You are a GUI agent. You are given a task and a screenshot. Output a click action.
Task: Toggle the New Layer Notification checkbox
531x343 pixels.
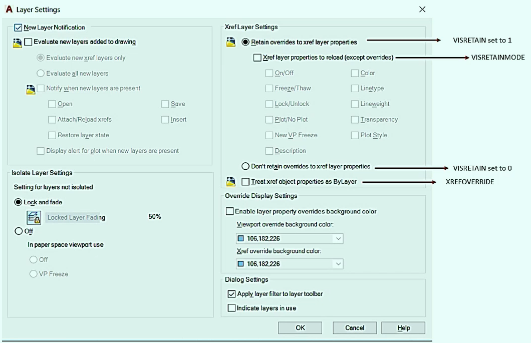point(17,27)
